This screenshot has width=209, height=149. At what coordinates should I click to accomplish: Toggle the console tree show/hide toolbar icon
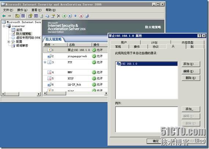pos(23,16)
